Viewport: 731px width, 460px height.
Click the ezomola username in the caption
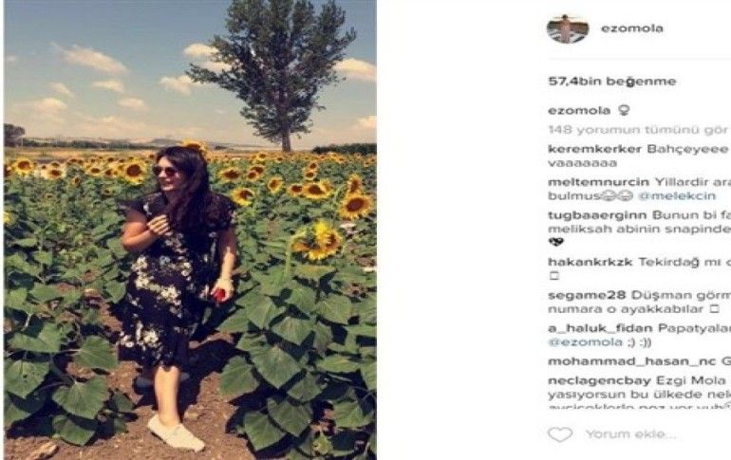coord(579,111)
